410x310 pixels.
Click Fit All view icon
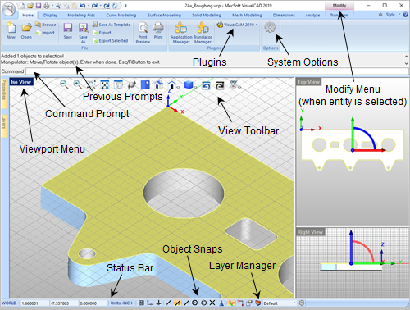105,84
